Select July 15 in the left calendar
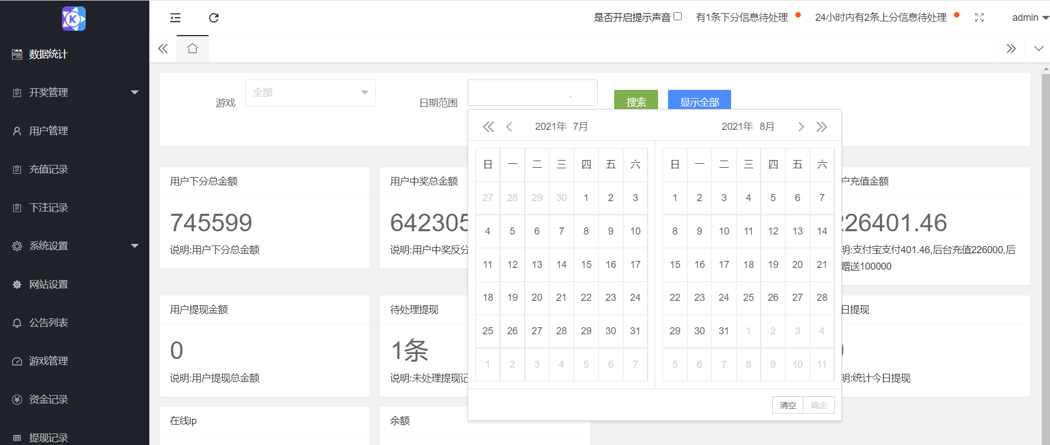 coord(586,265)
